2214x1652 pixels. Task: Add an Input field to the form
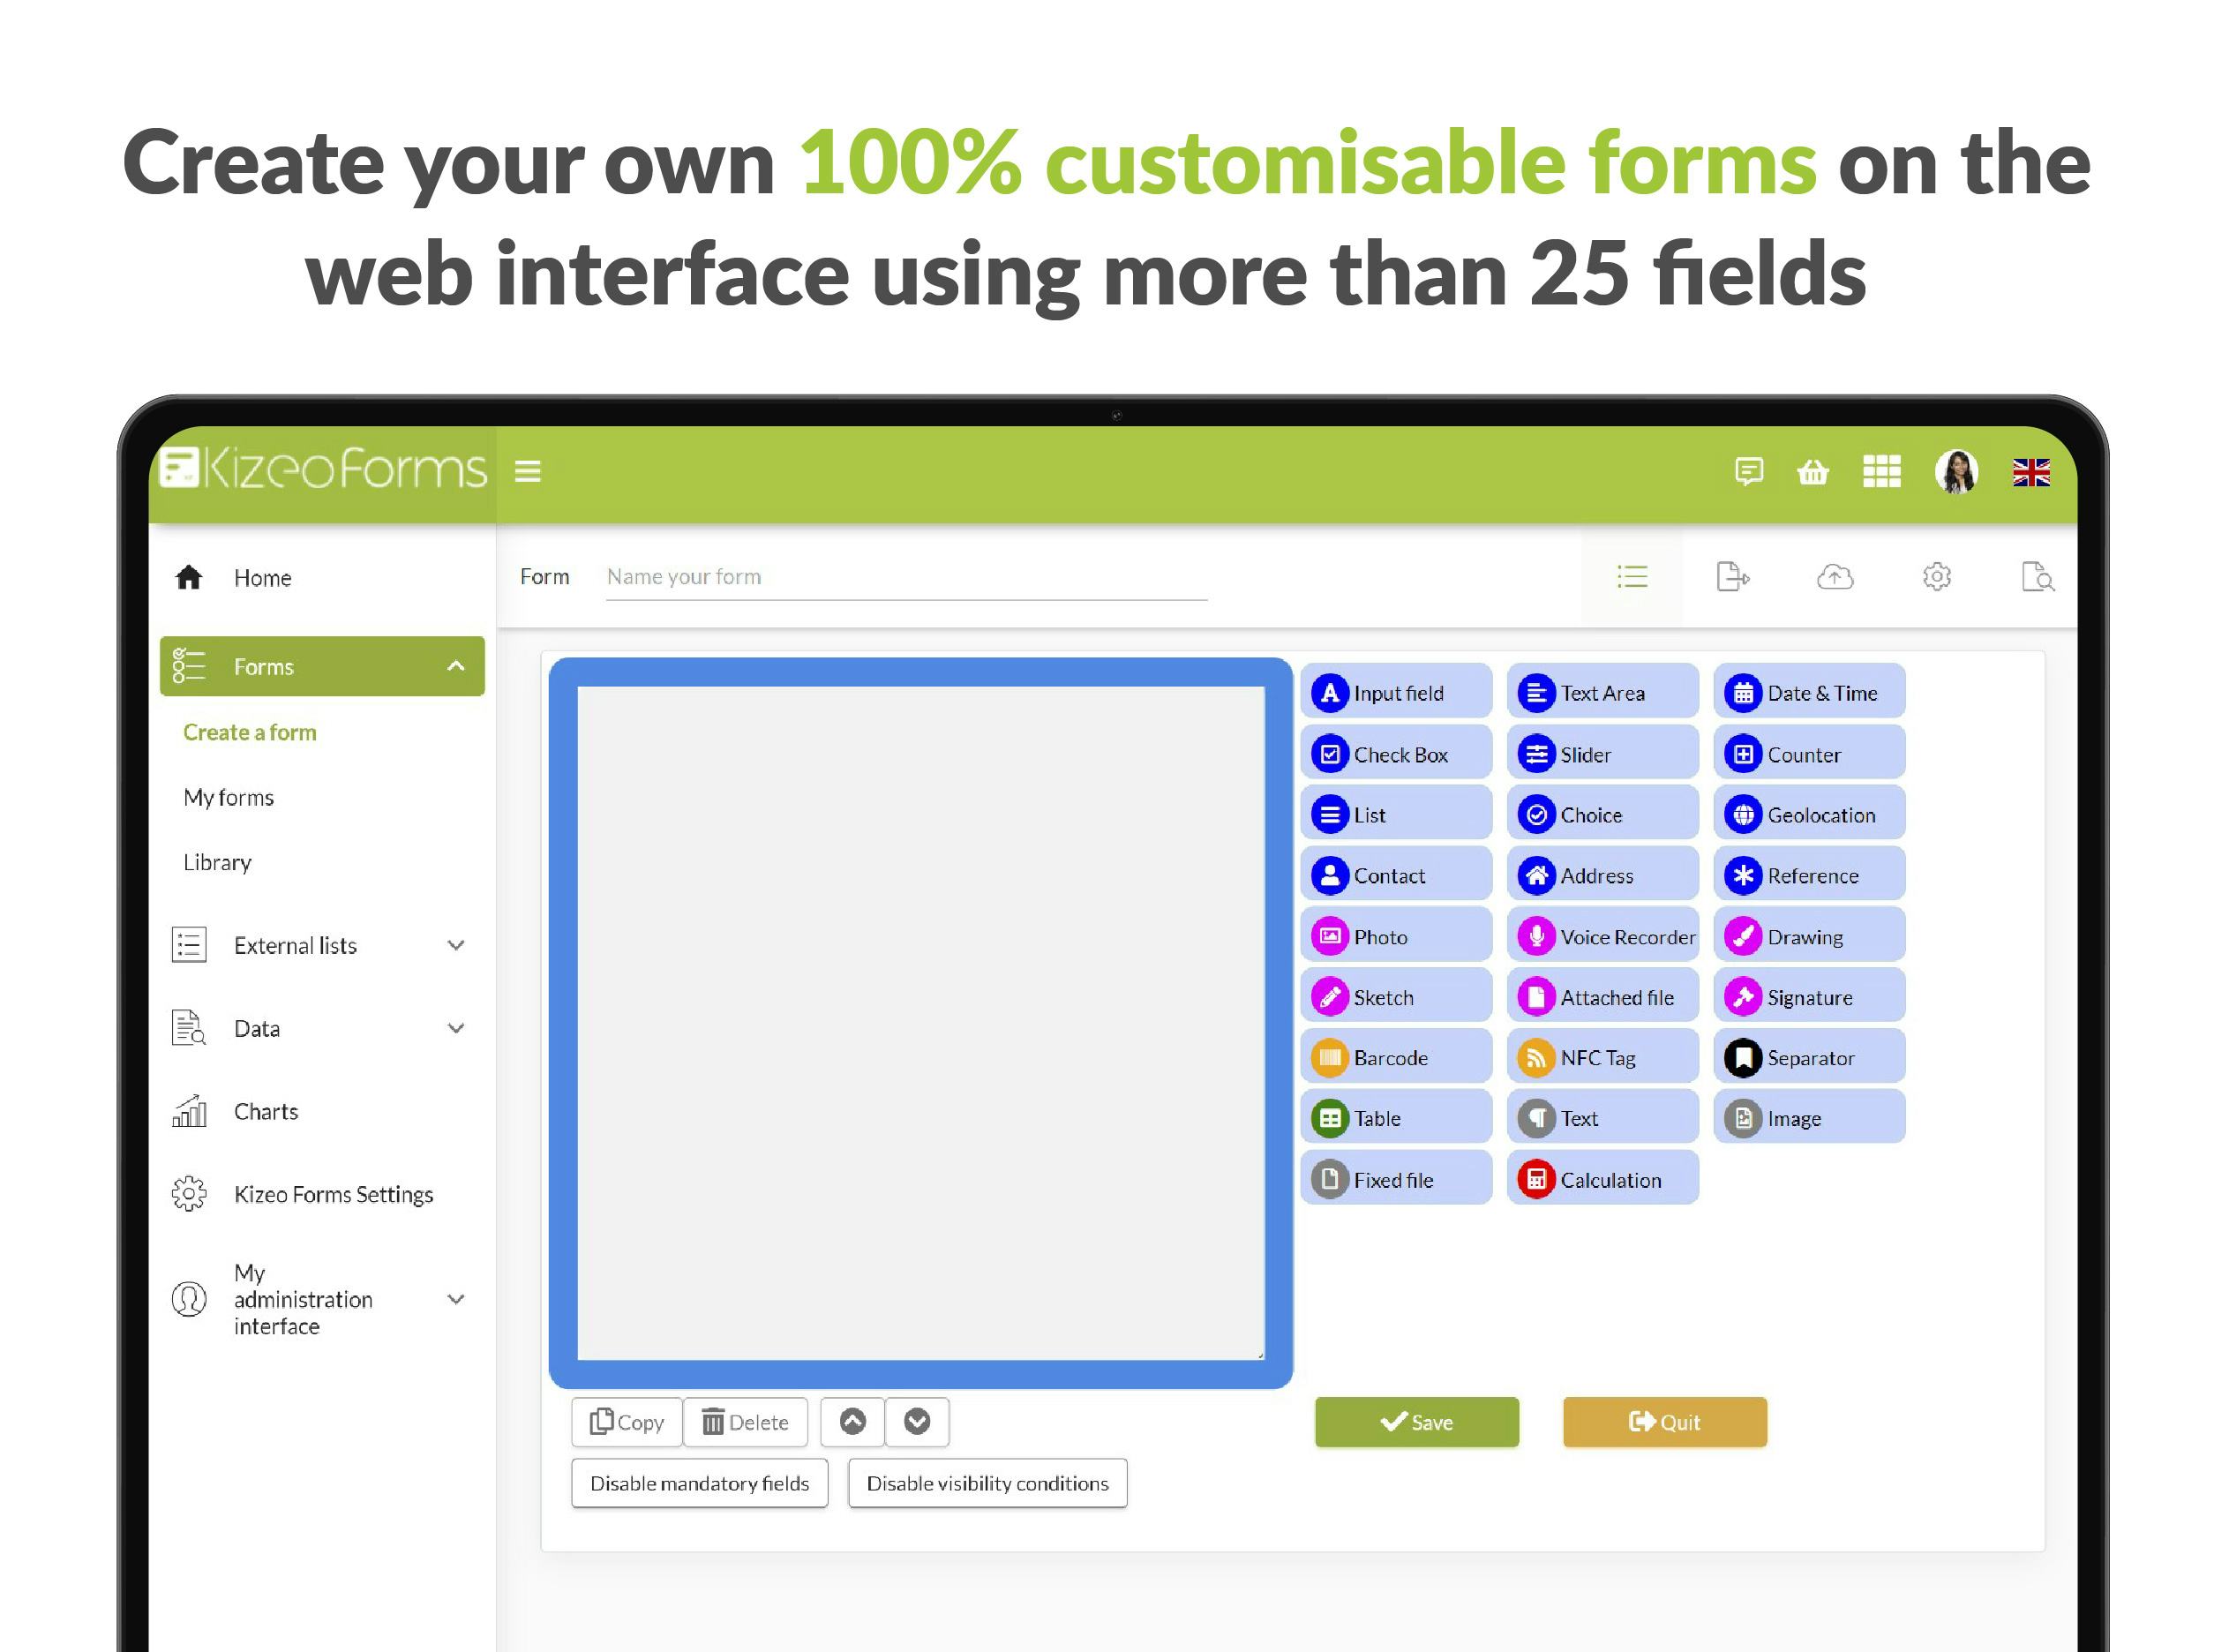coord(1396,692)
